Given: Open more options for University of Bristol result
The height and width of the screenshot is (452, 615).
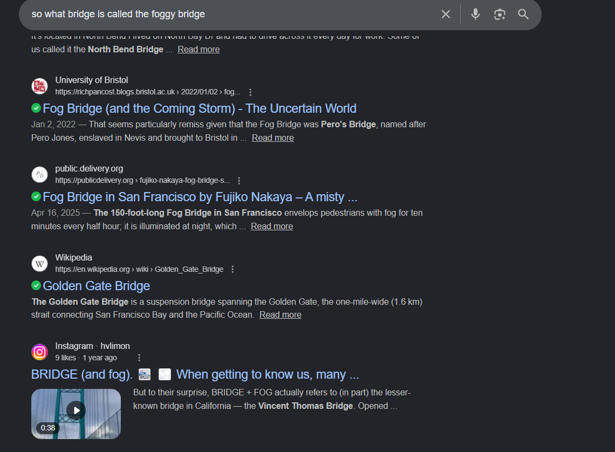Looking at the screenshot, I should 250,92.
